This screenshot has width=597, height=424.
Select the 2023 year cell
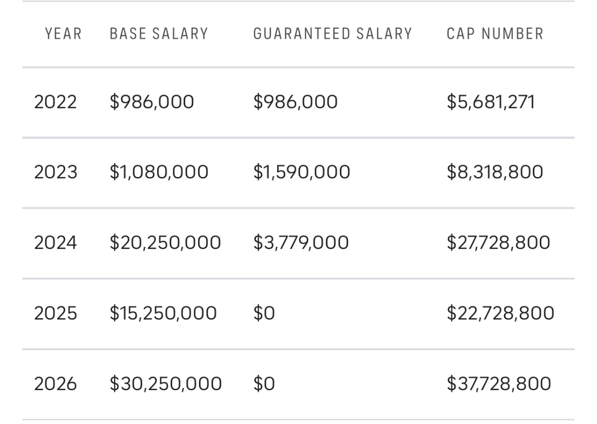pyautogui.click(x=55, y=172)
